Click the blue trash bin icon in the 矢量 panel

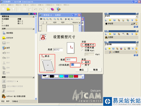[132, 20]
